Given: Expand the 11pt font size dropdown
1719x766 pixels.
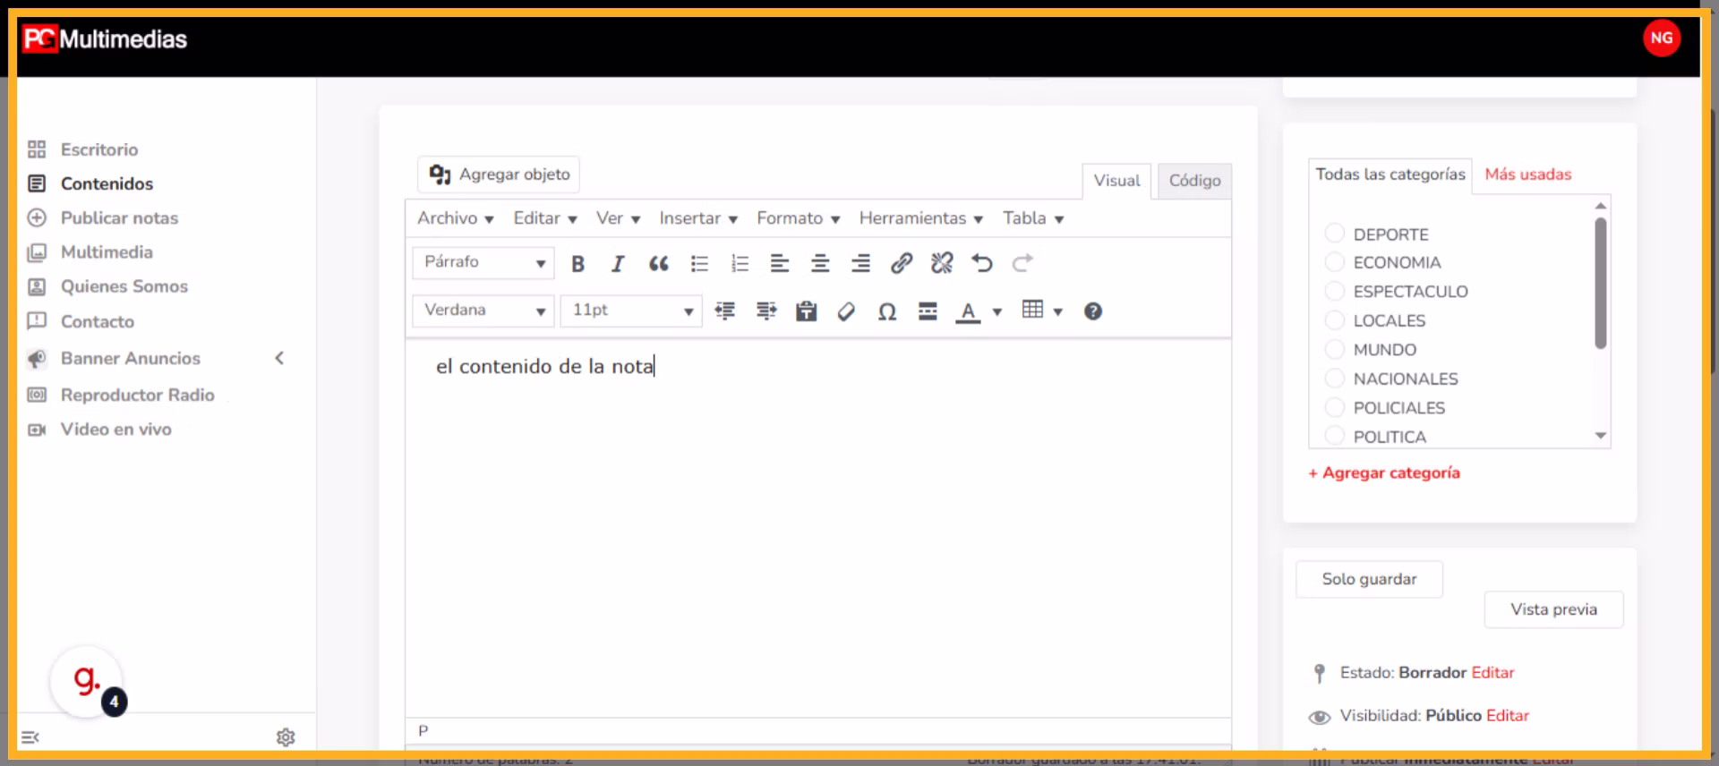Looking at the screenshot, I should point(631,311).
